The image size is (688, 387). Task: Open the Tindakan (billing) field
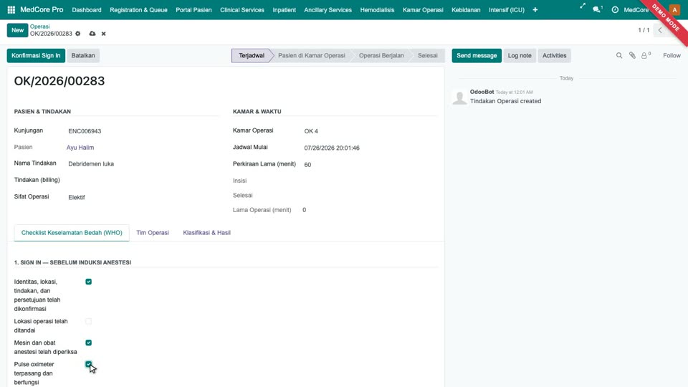tap(143, 181)
